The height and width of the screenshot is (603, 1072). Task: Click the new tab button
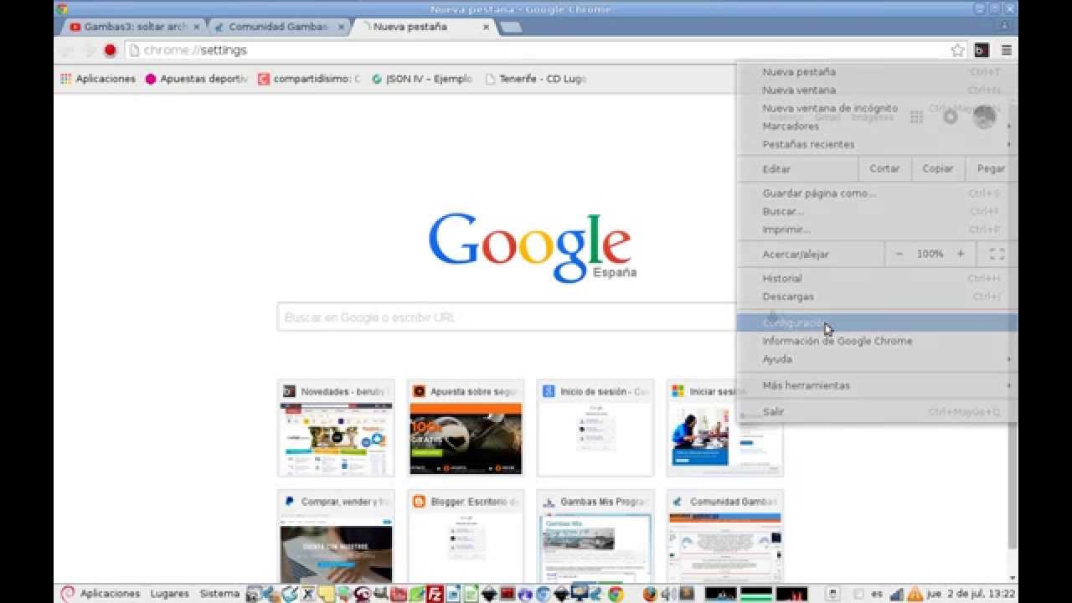(511, 27)
